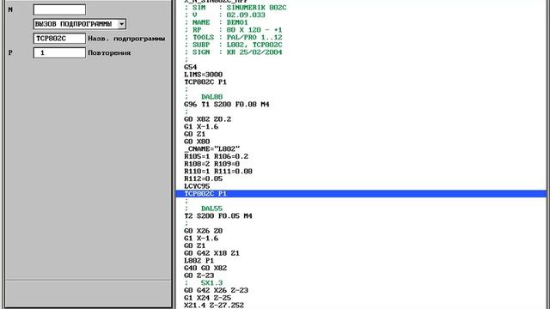550x309 pixels.
Task: Open the ВЫЗОВ ПОДПРОГРАММЫ dropdown list
Action: click(x=121, y=24)
